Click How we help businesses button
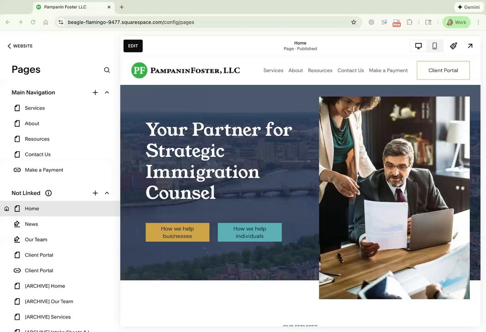 pos(177,232)
